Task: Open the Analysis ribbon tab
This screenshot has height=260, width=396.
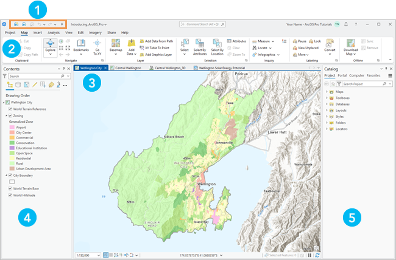Action: (54, 32)
